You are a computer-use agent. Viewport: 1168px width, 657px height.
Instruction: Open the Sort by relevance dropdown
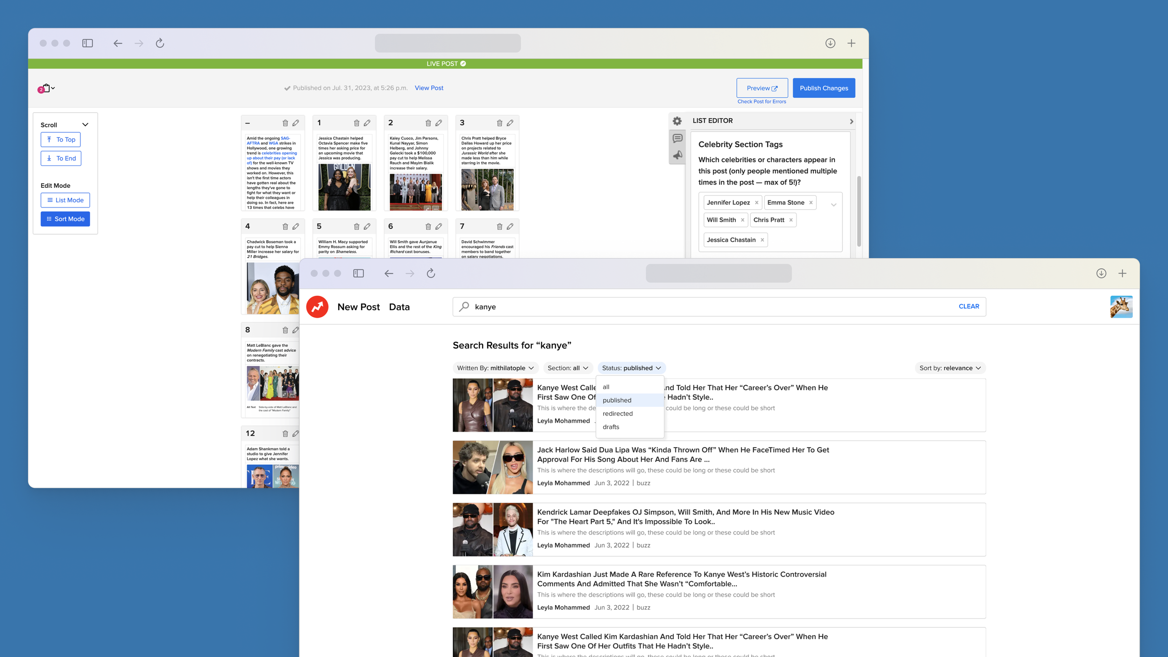coord(949,368)
